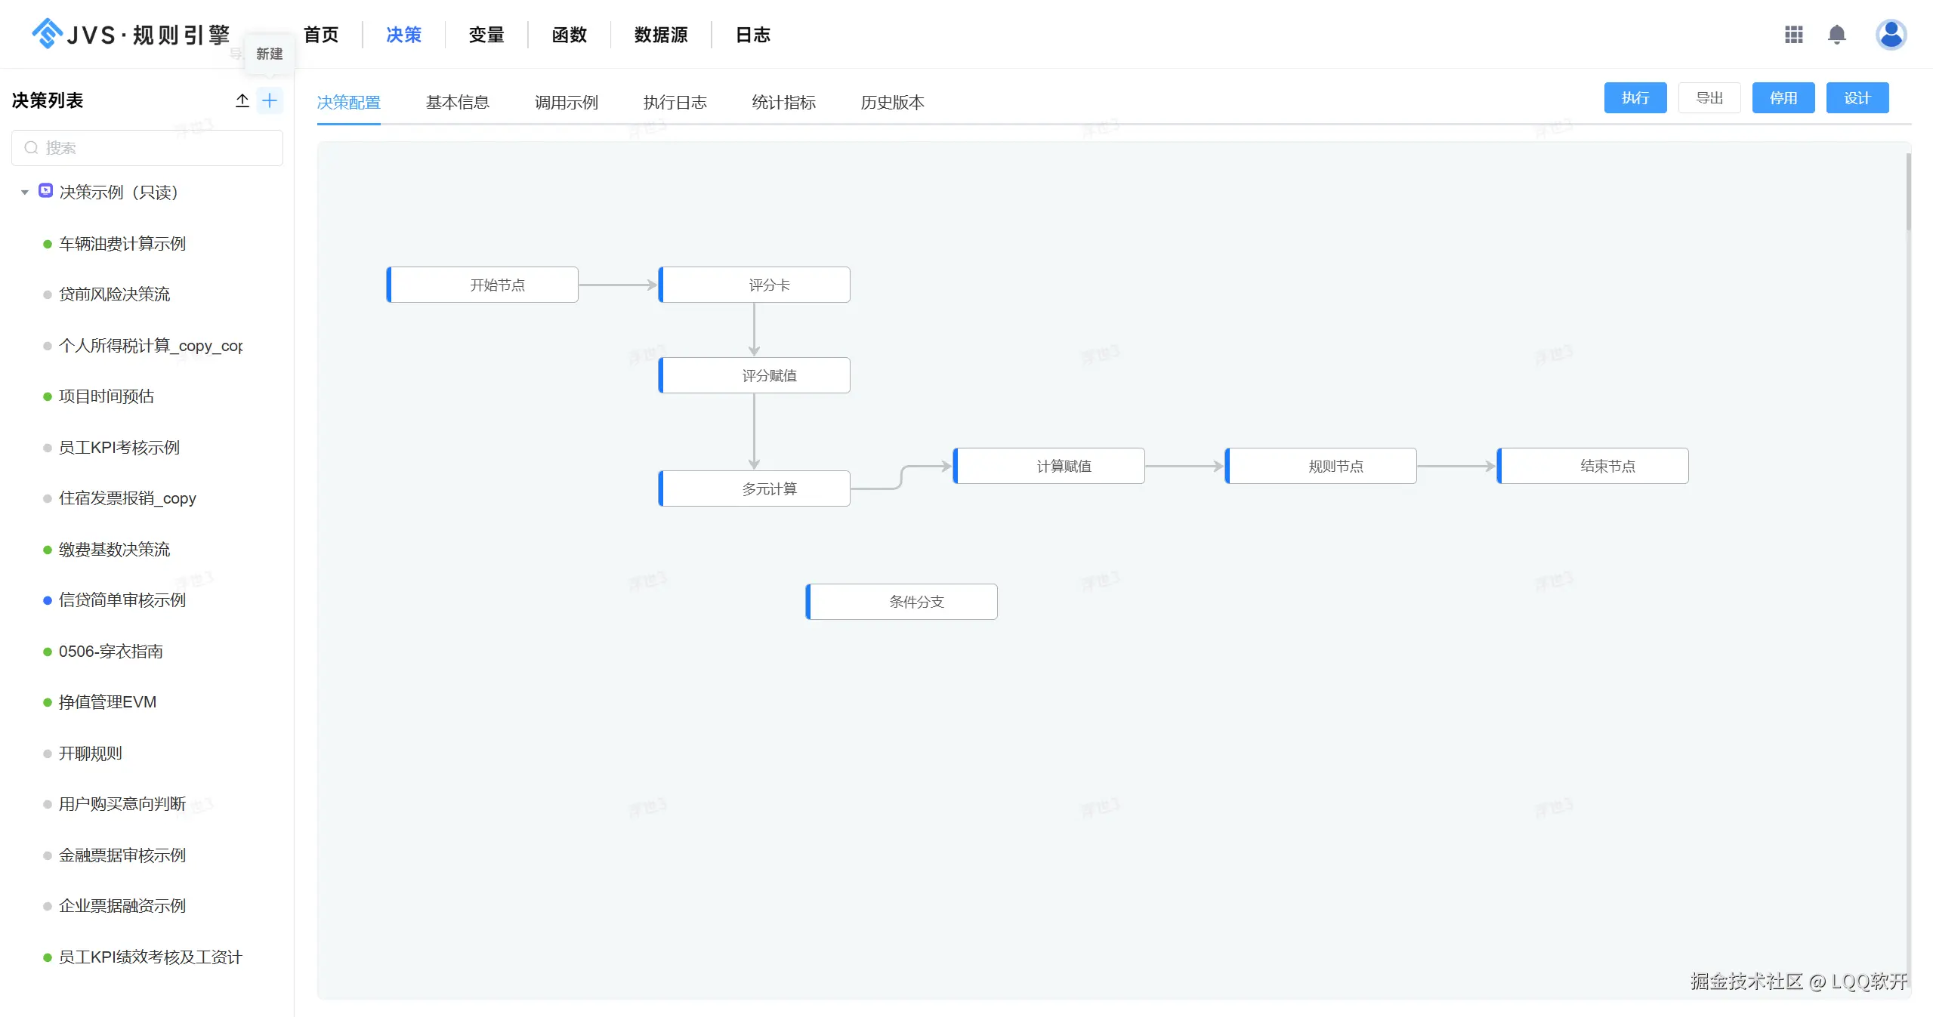Viewport: 1933px width, 1017px height.
Task: Click the purple 决策示例 folder icon
Action: [x=46, y=191]
